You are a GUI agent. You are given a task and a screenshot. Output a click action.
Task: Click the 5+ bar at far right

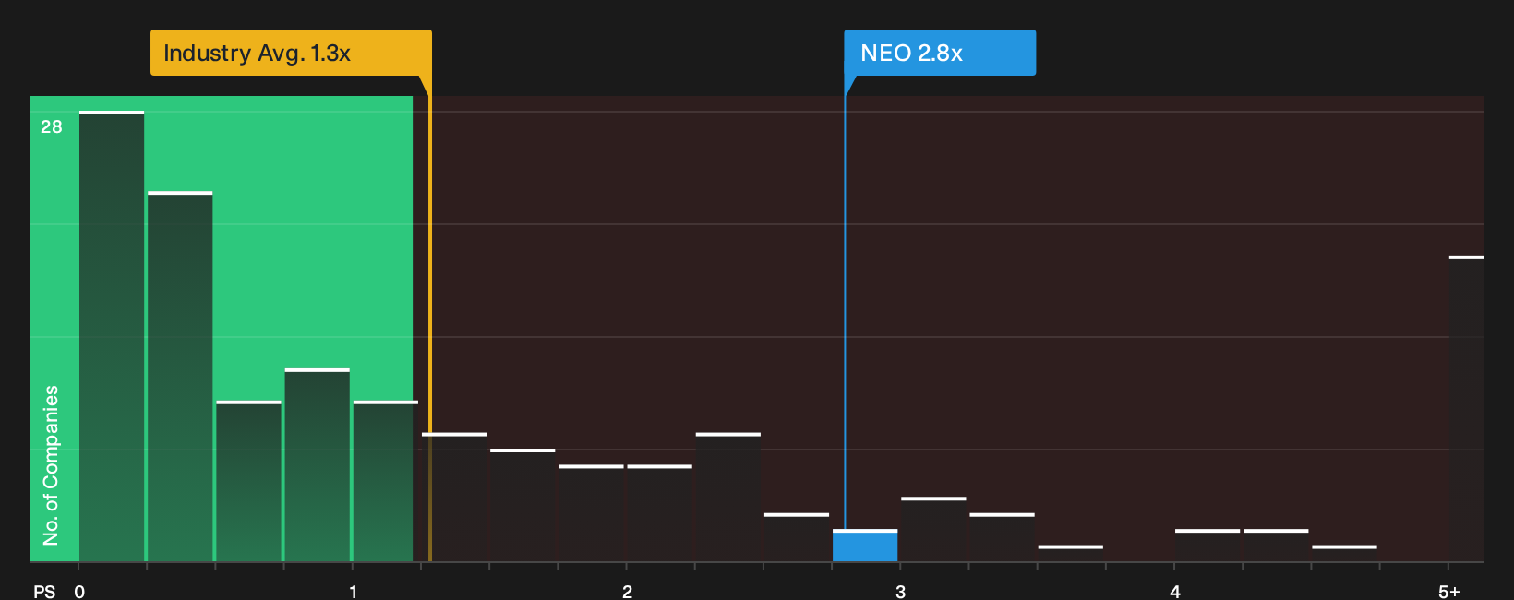[1466, 408]
